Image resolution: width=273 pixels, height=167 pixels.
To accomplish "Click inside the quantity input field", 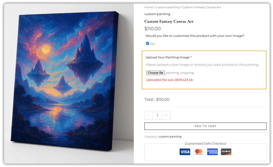I will [157, 115].
